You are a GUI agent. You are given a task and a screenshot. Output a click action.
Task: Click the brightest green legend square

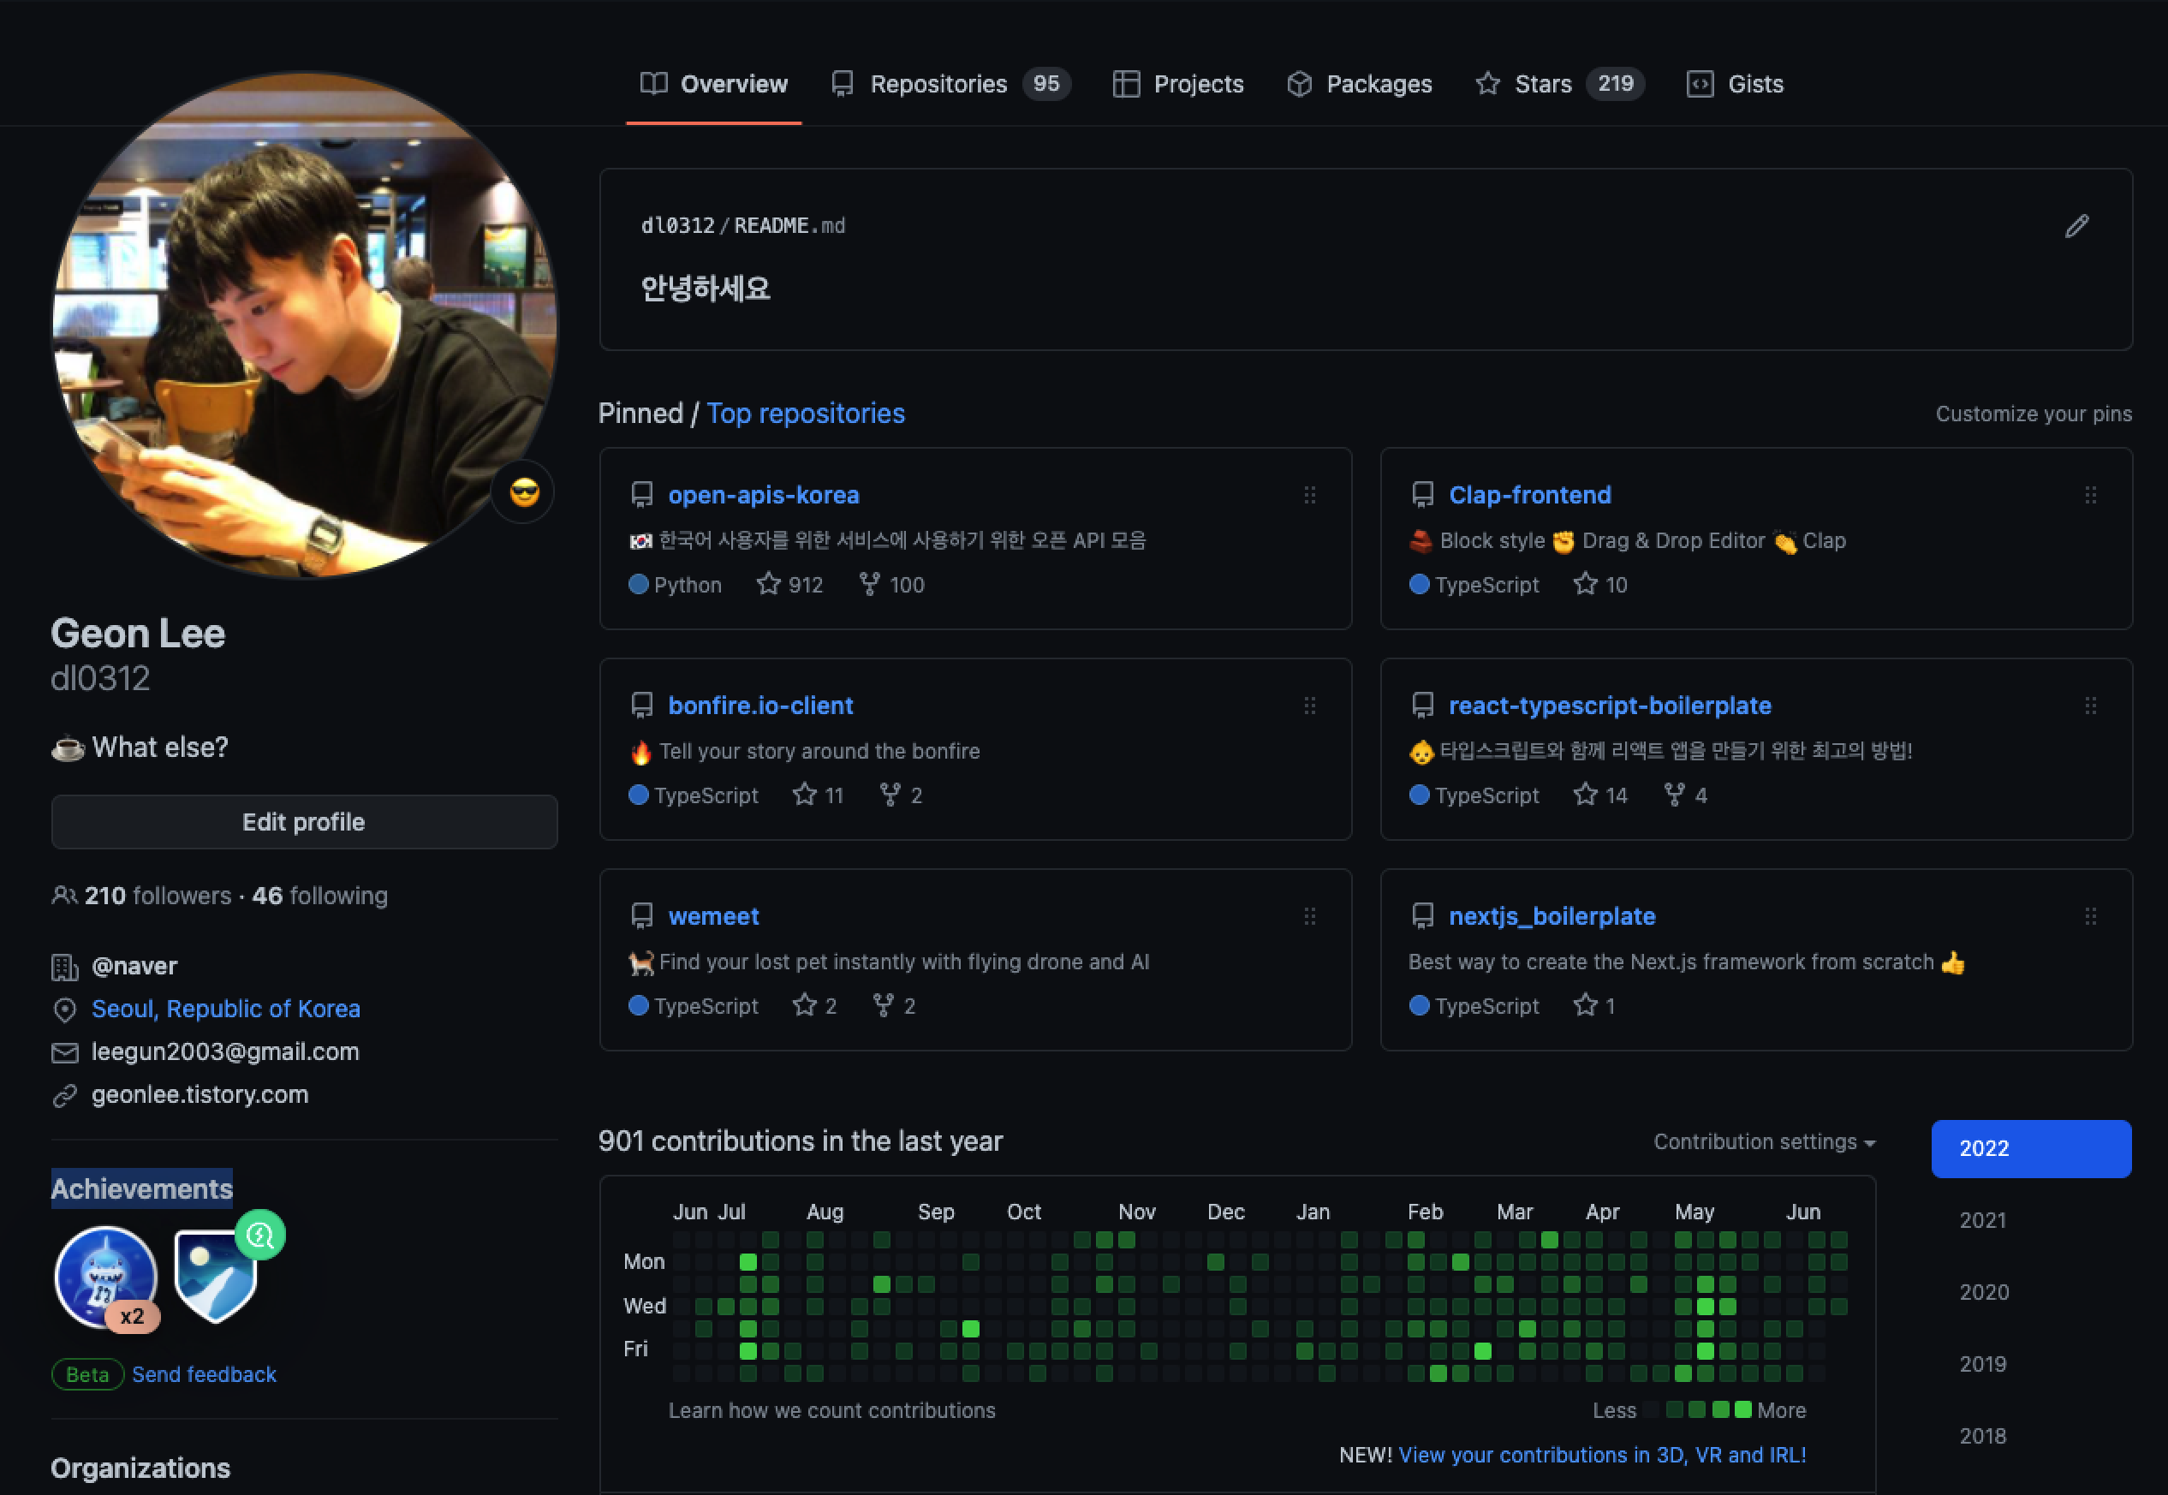click(x=1742, y=1409)
